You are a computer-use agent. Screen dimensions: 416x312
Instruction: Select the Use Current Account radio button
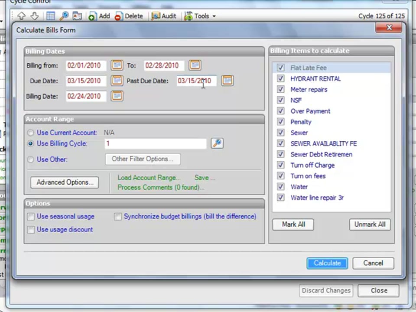(x=31, y=133)
